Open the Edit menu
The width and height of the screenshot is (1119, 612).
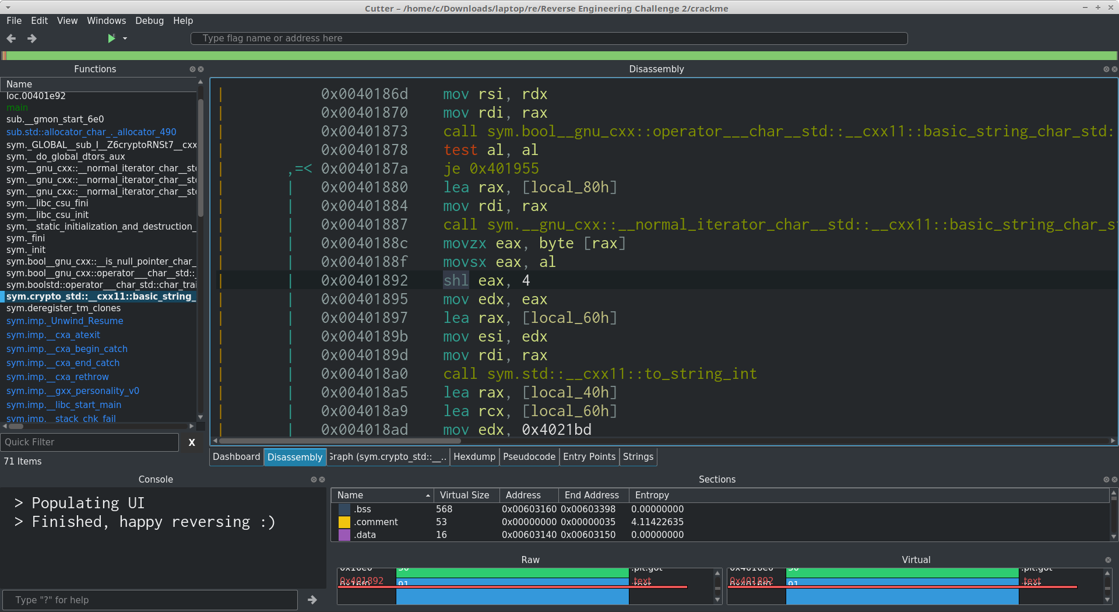pyautogui.click(x=40, y=21)
